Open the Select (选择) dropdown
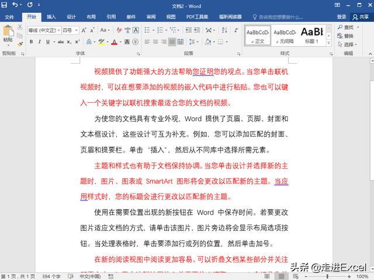Screen dimensions: 374x280 coord(348,44)
